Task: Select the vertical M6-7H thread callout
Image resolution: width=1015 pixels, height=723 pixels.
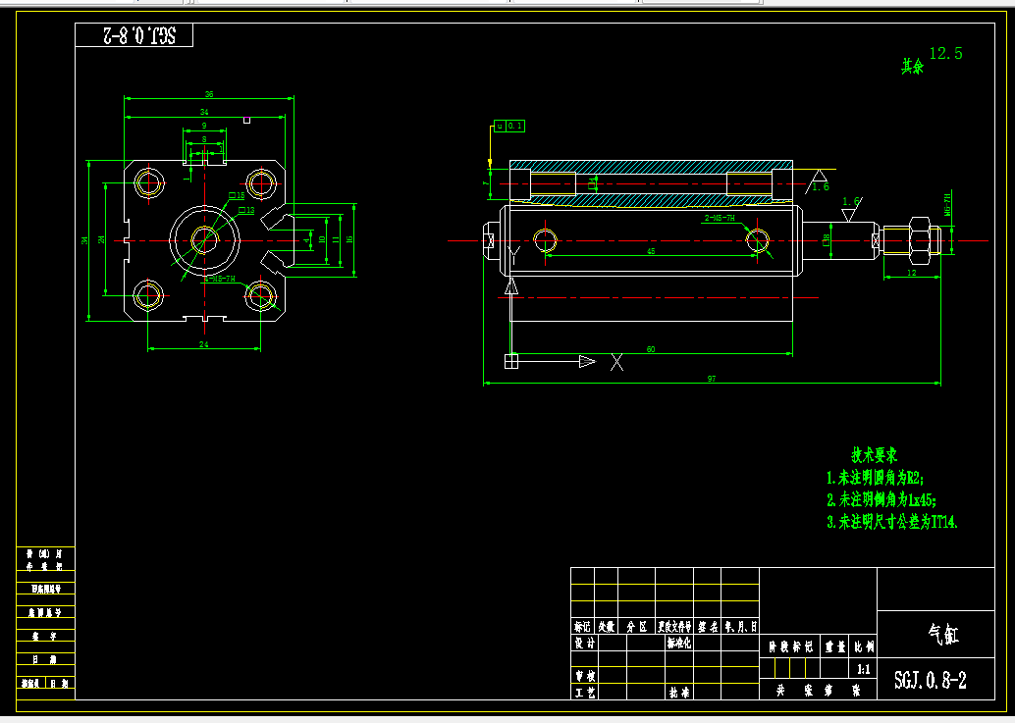Action: click(947, 204)
